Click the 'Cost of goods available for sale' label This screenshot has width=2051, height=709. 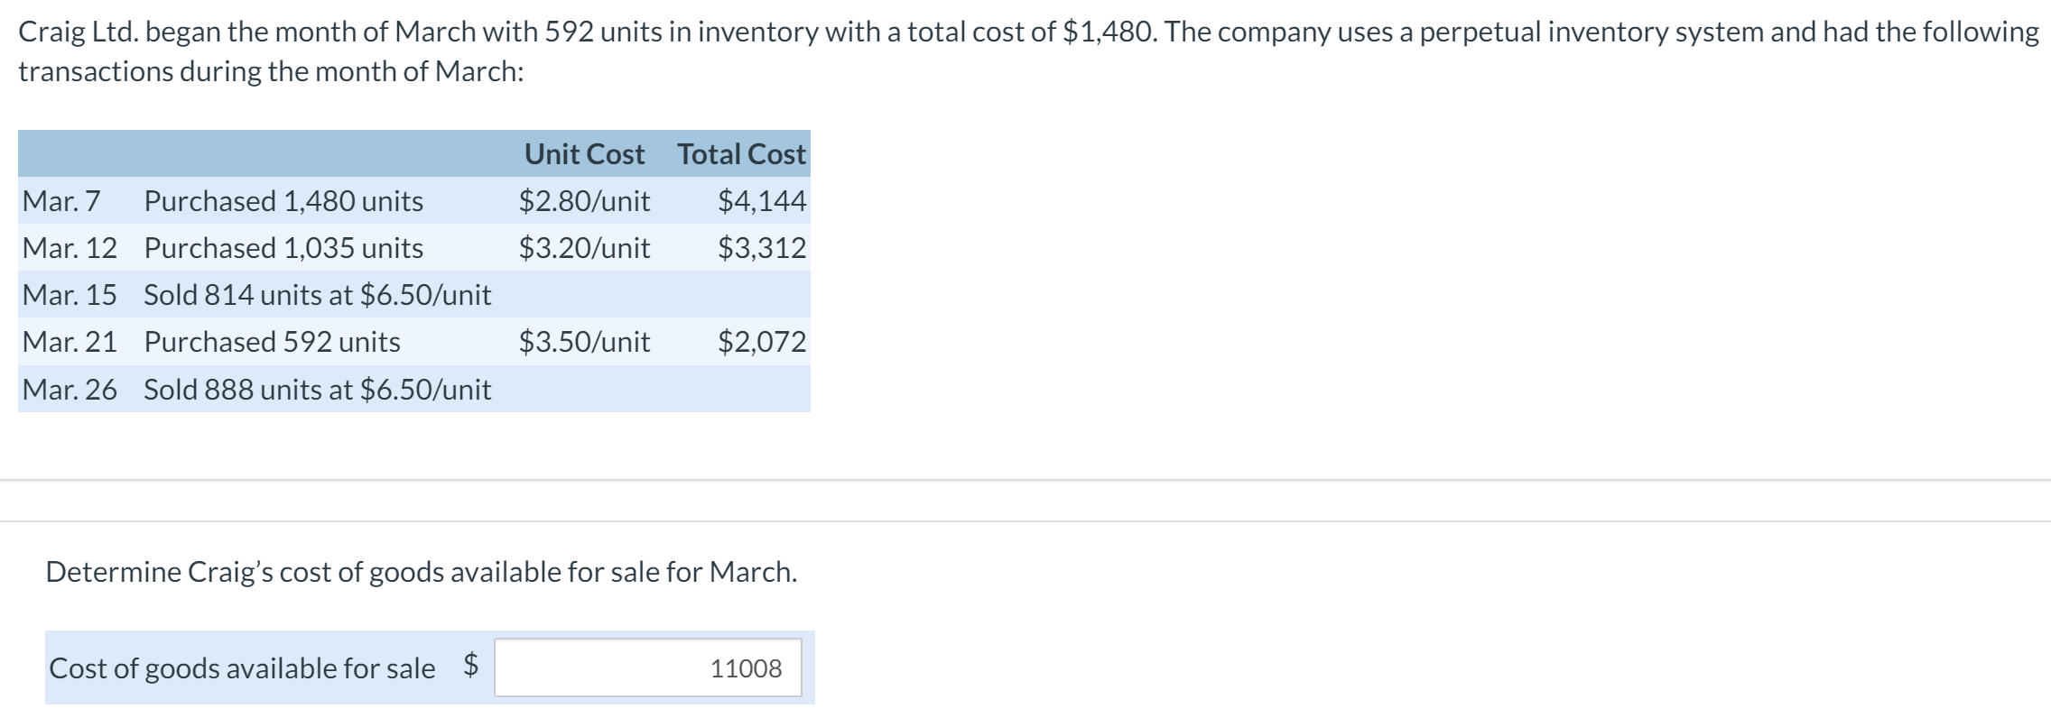click(242, 668)
